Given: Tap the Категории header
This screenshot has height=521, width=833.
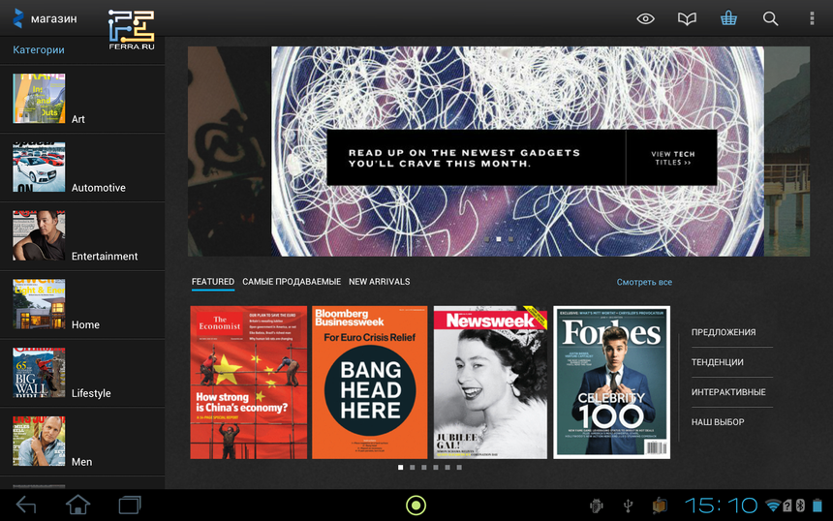Looking at the screenshot, I should [x=38, y=50].
